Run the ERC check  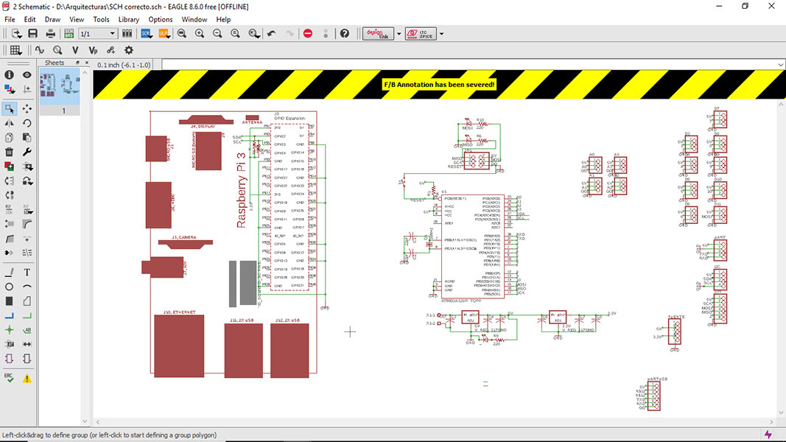pos(9,378)
